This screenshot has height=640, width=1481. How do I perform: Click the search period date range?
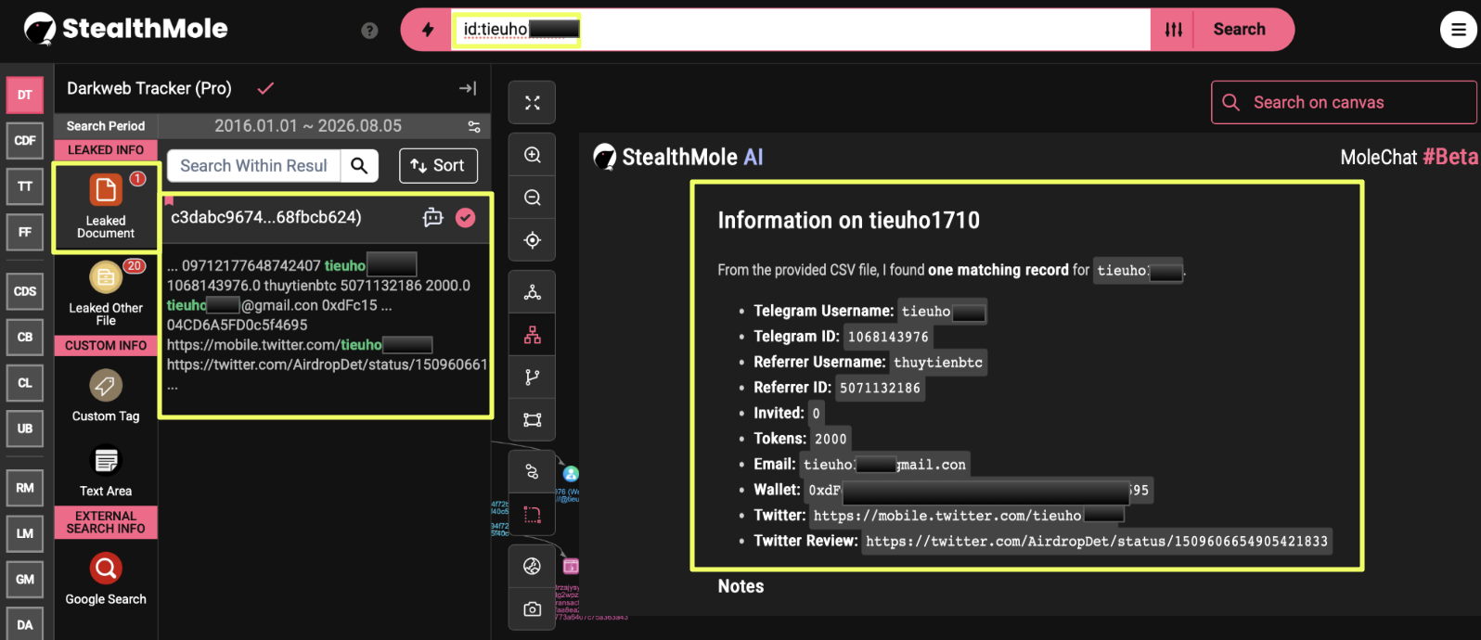tap(308, 126)
